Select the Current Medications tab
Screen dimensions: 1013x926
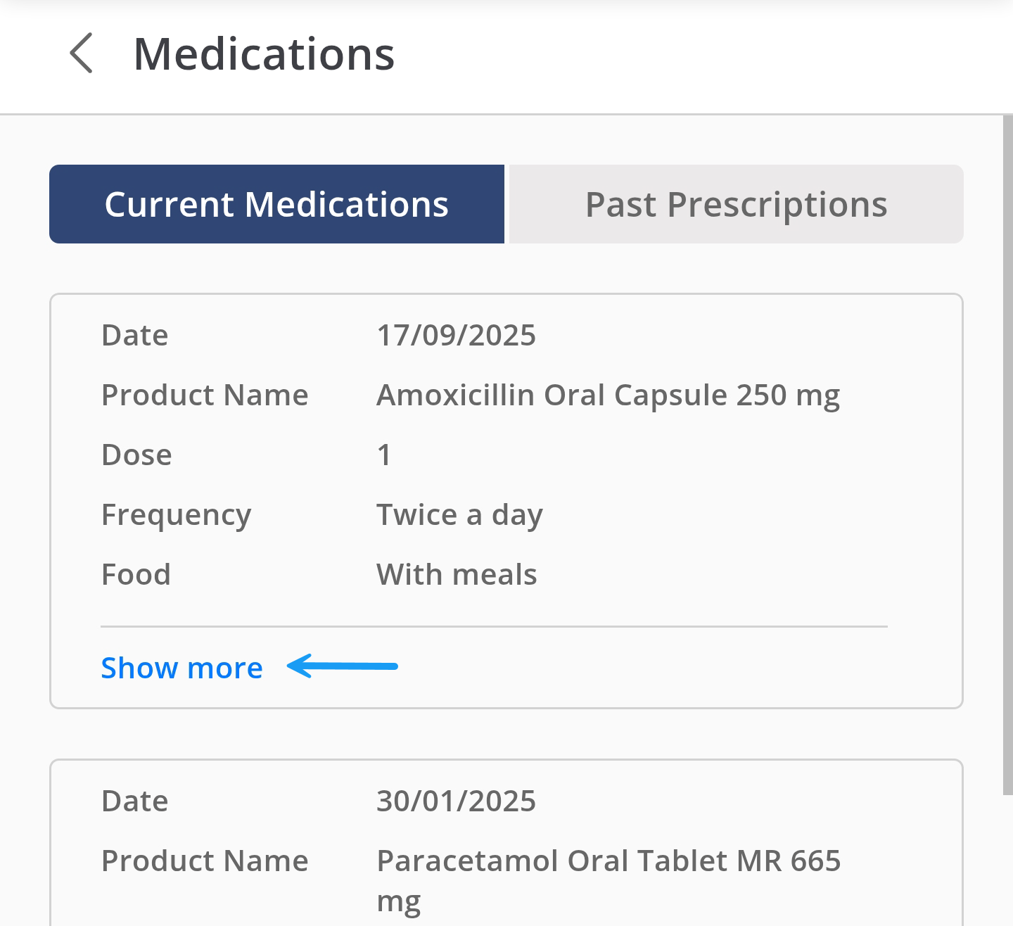276,205
